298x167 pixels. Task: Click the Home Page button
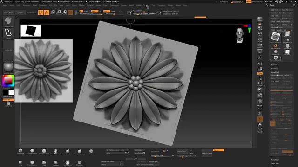[x=8, y=13]
